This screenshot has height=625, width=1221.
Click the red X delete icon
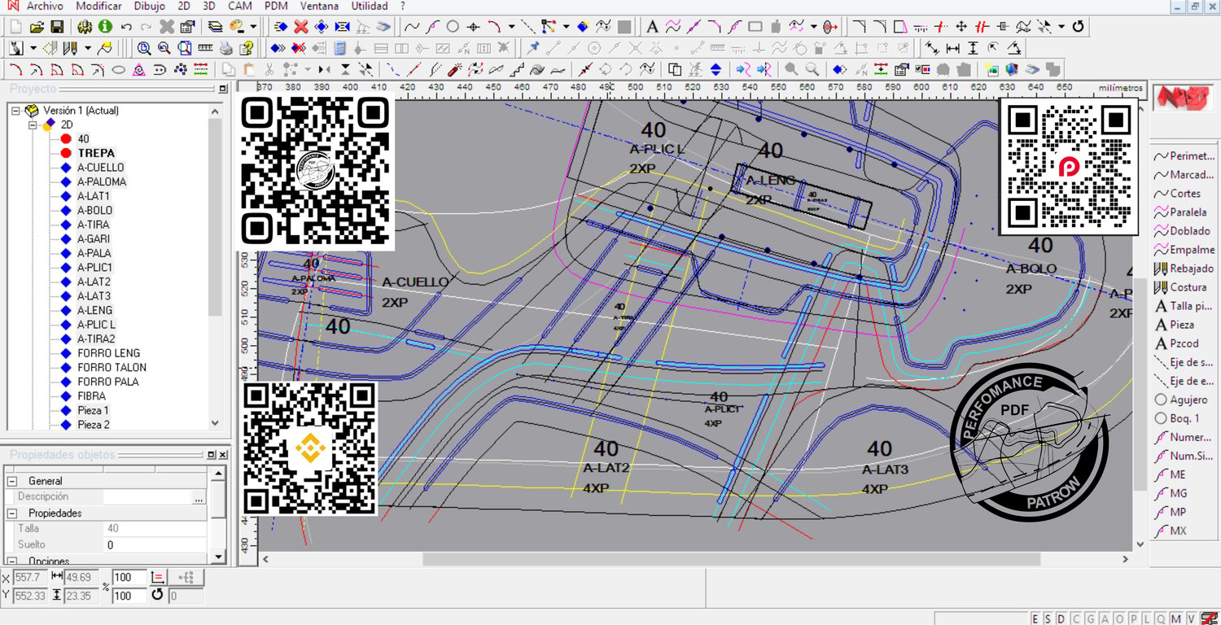point(301,27)
